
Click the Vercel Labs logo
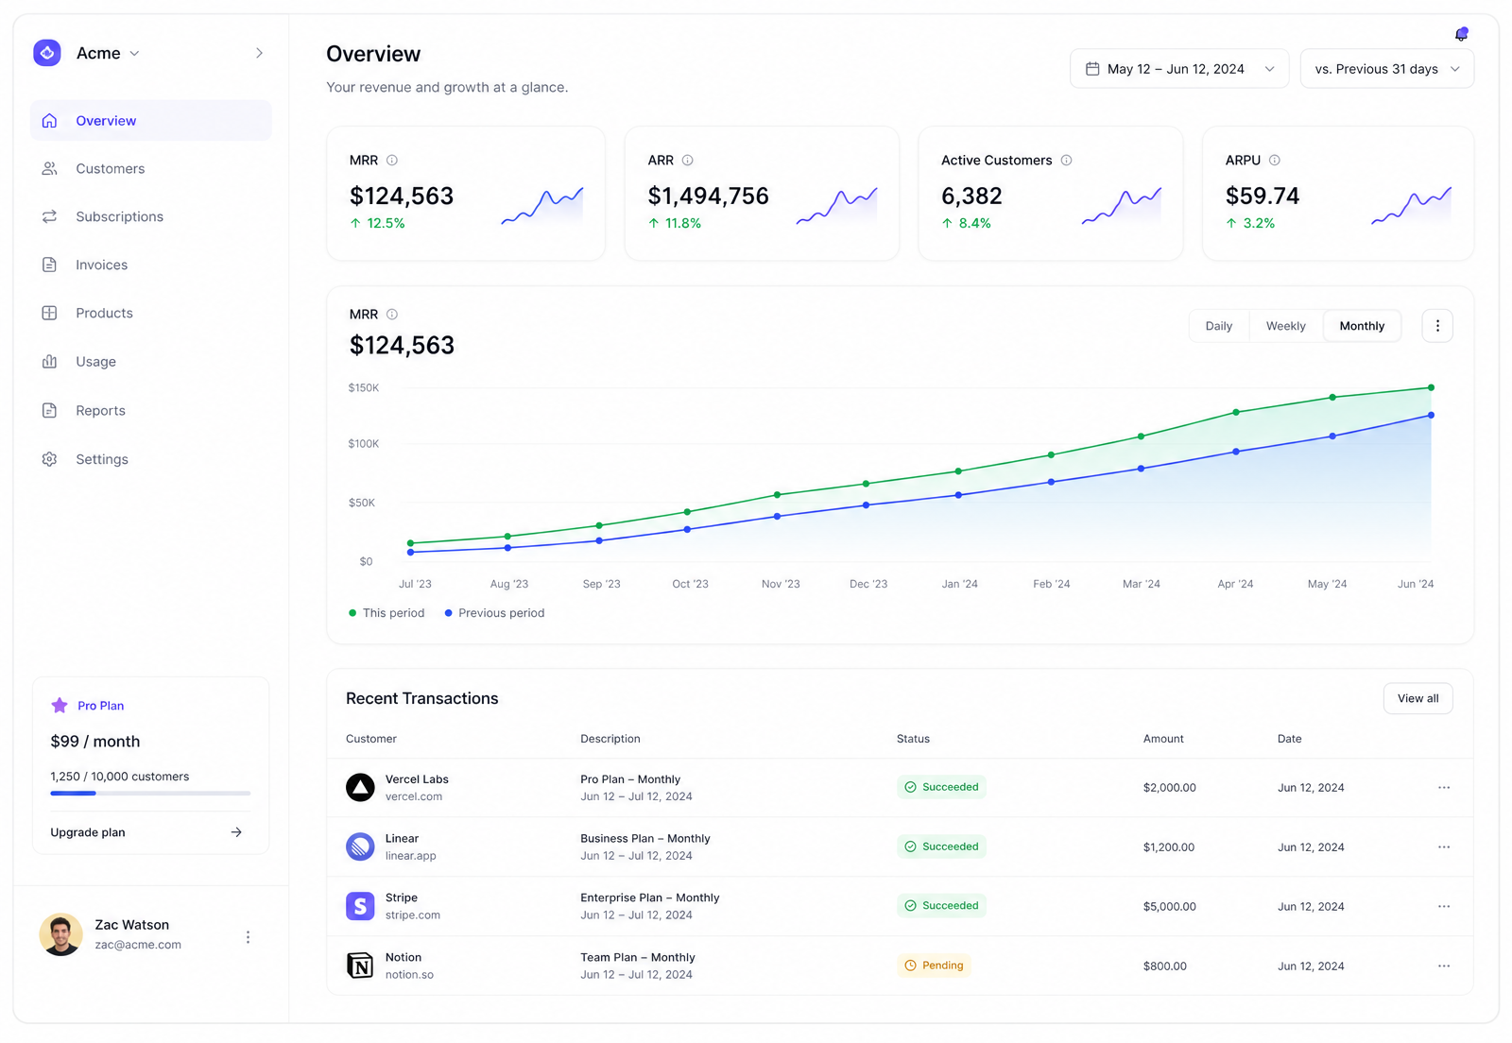coord(360,787)
